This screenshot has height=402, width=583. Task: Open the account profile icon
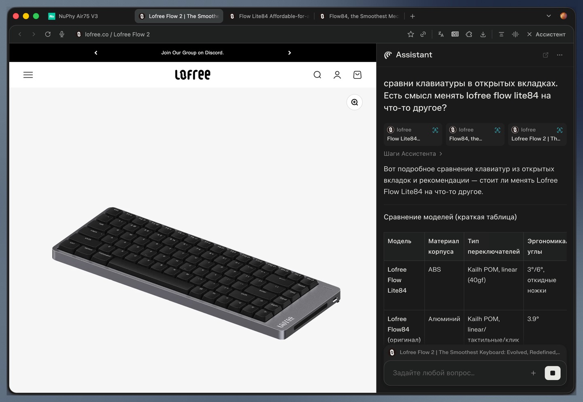(x=337, y=75)
